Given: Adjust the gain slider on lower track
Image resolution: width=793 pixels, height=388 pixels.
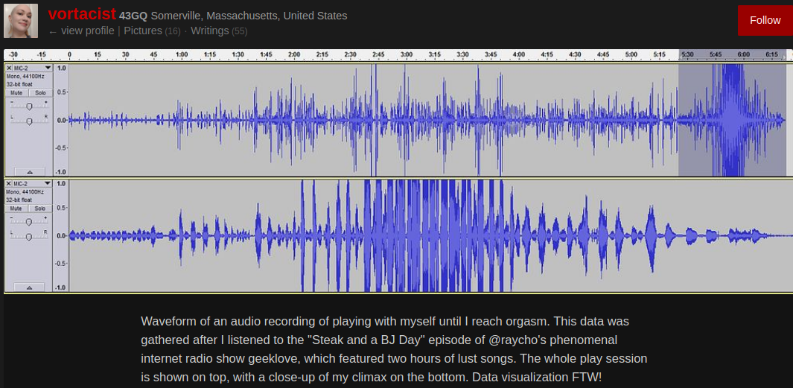Looking at the screenshot, I should coord(29,222).
